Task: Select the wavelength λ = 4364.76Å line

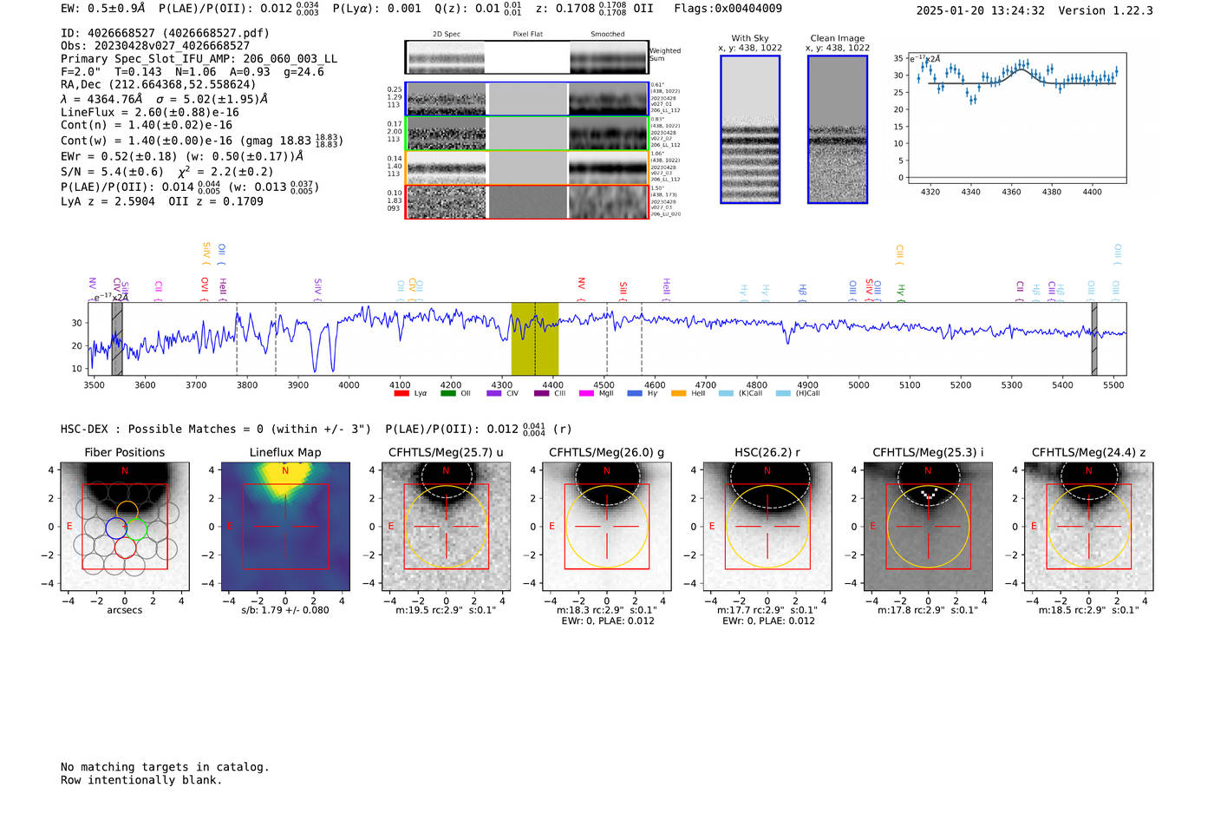Action: (164, 99)
